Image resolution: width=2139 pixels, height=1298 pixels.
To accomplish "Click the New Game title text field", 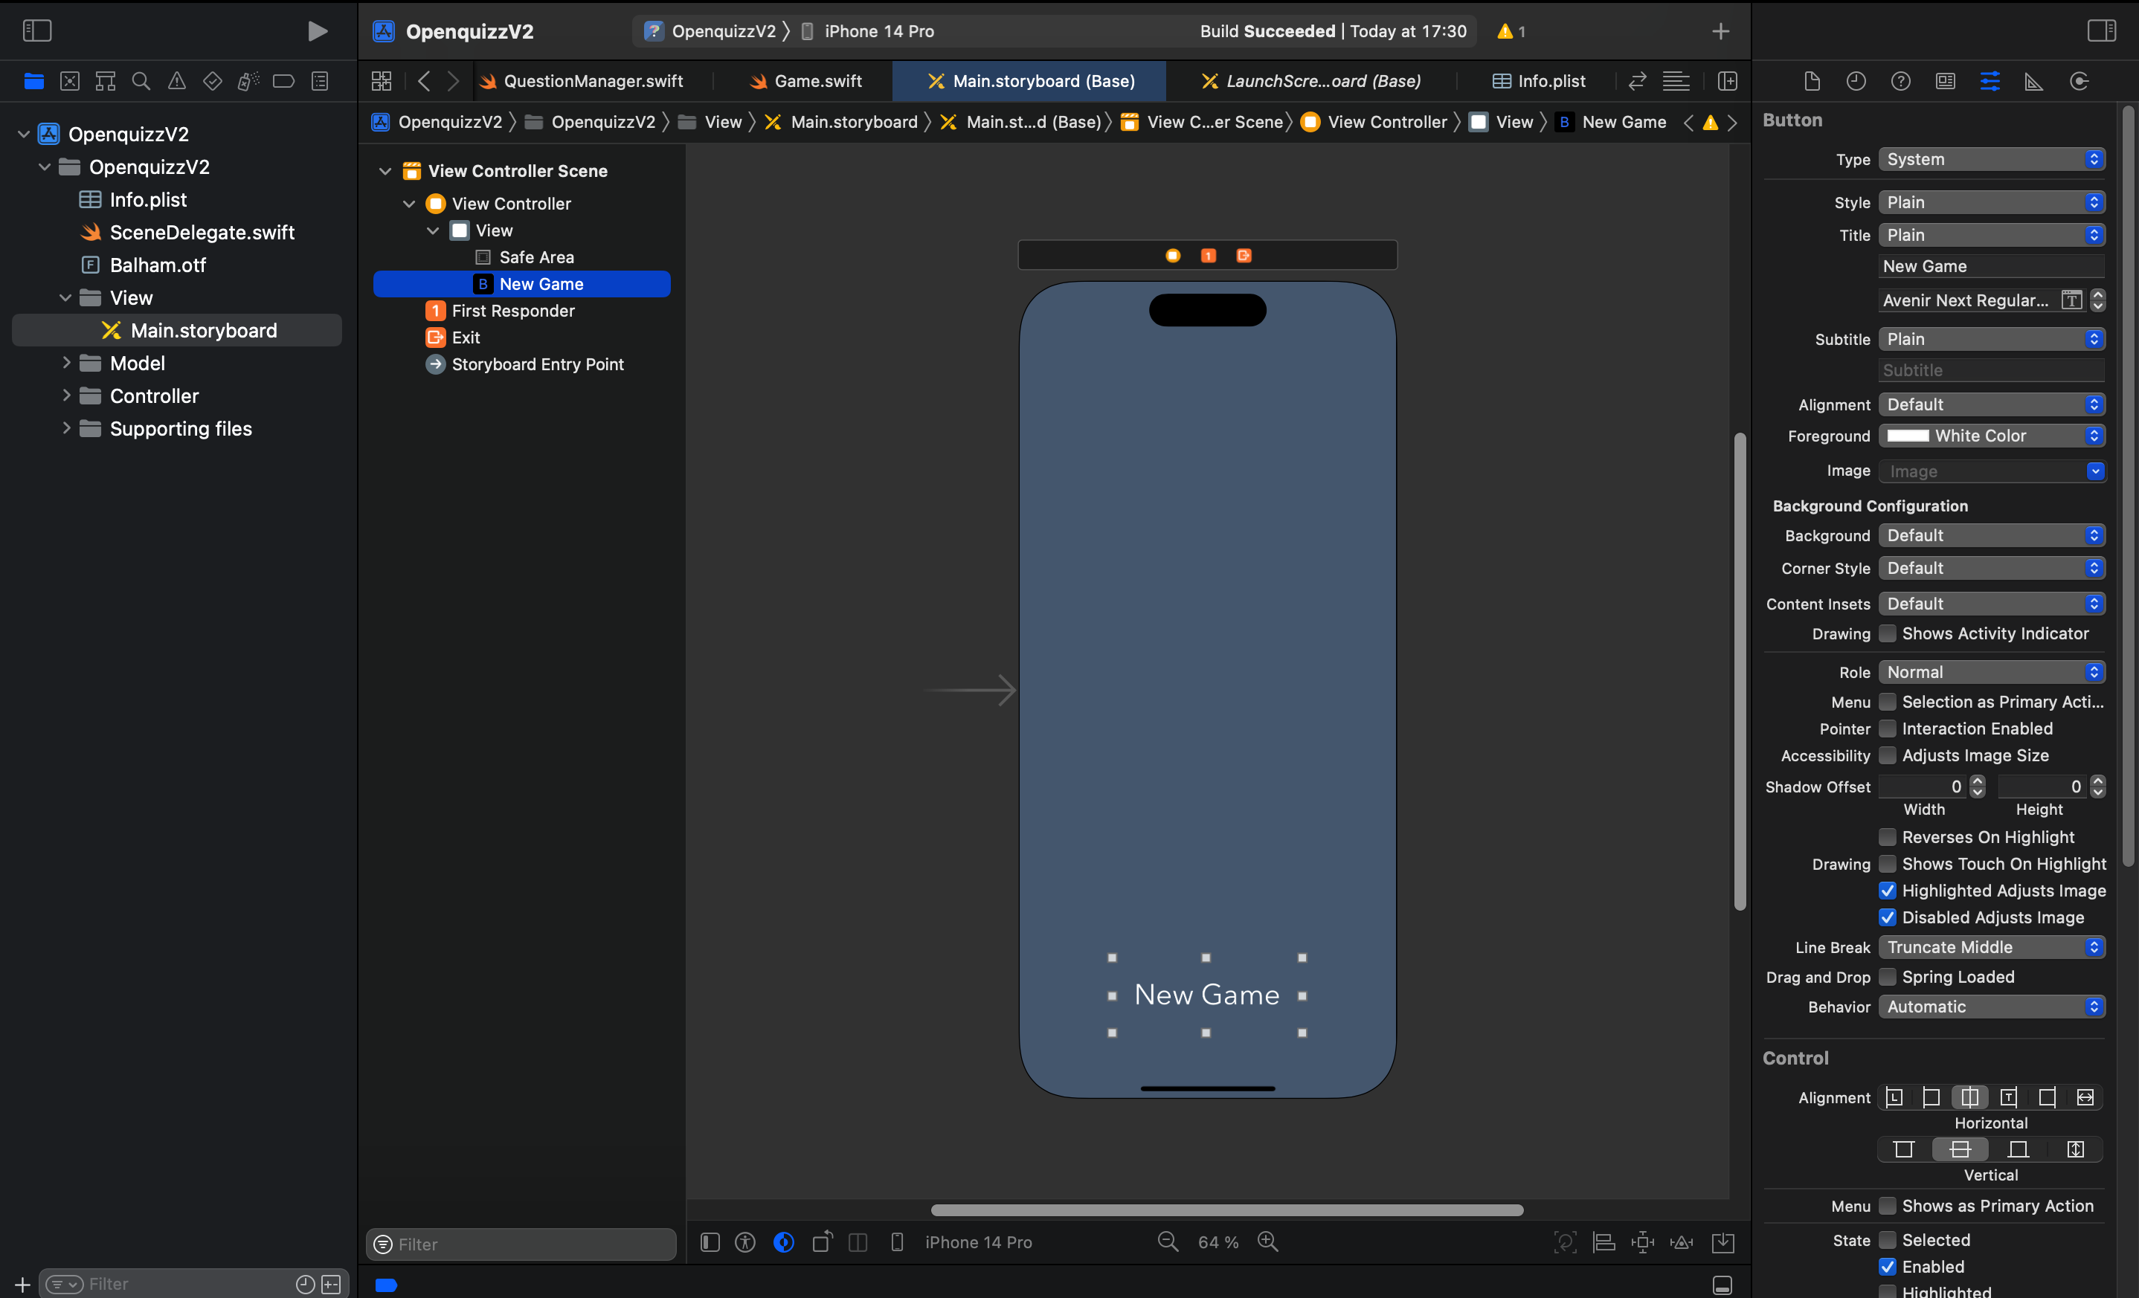I will [x=1992, y=266].
